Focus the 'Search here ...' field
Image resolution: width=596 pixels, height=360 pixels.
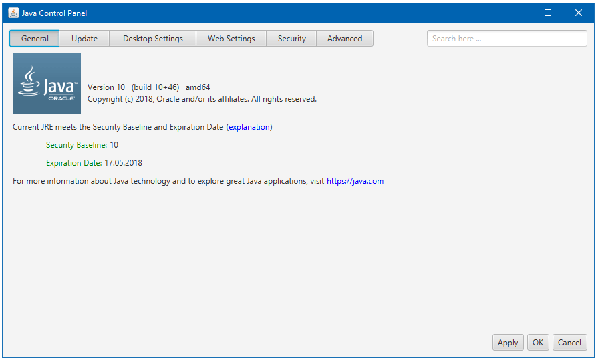506,39
